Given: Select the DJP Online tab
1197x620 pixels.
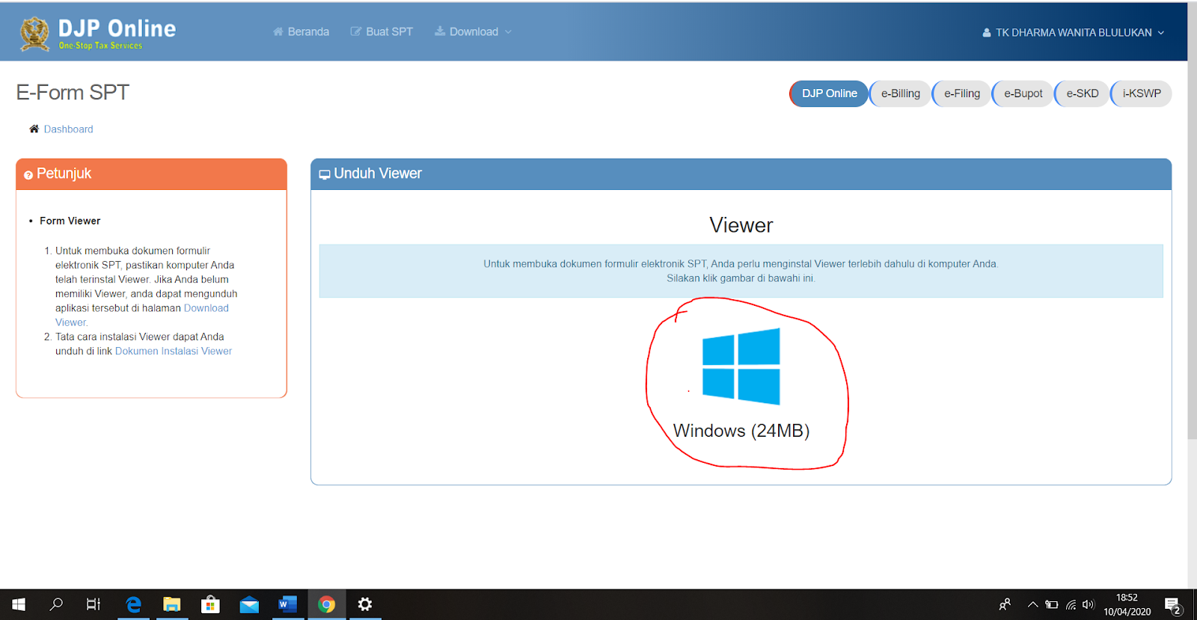Looking at the screenshot, I should click(829, 93).
